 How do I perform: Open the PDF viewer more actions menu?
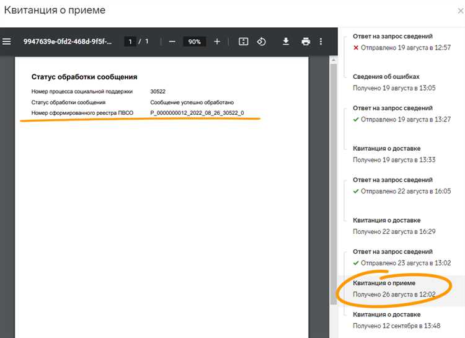click(x=321, y=42)
